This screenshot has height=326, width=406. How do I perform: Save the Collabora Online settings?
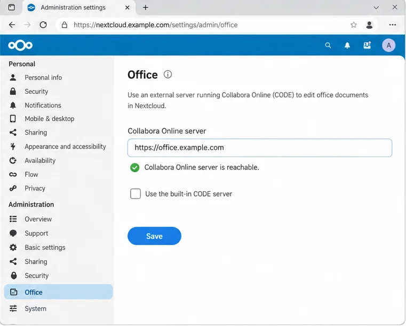154,236
